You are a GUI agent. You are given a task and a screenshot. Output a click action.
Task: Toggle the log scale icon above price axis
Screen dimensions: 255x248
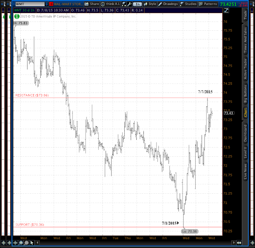pos(226,11)
